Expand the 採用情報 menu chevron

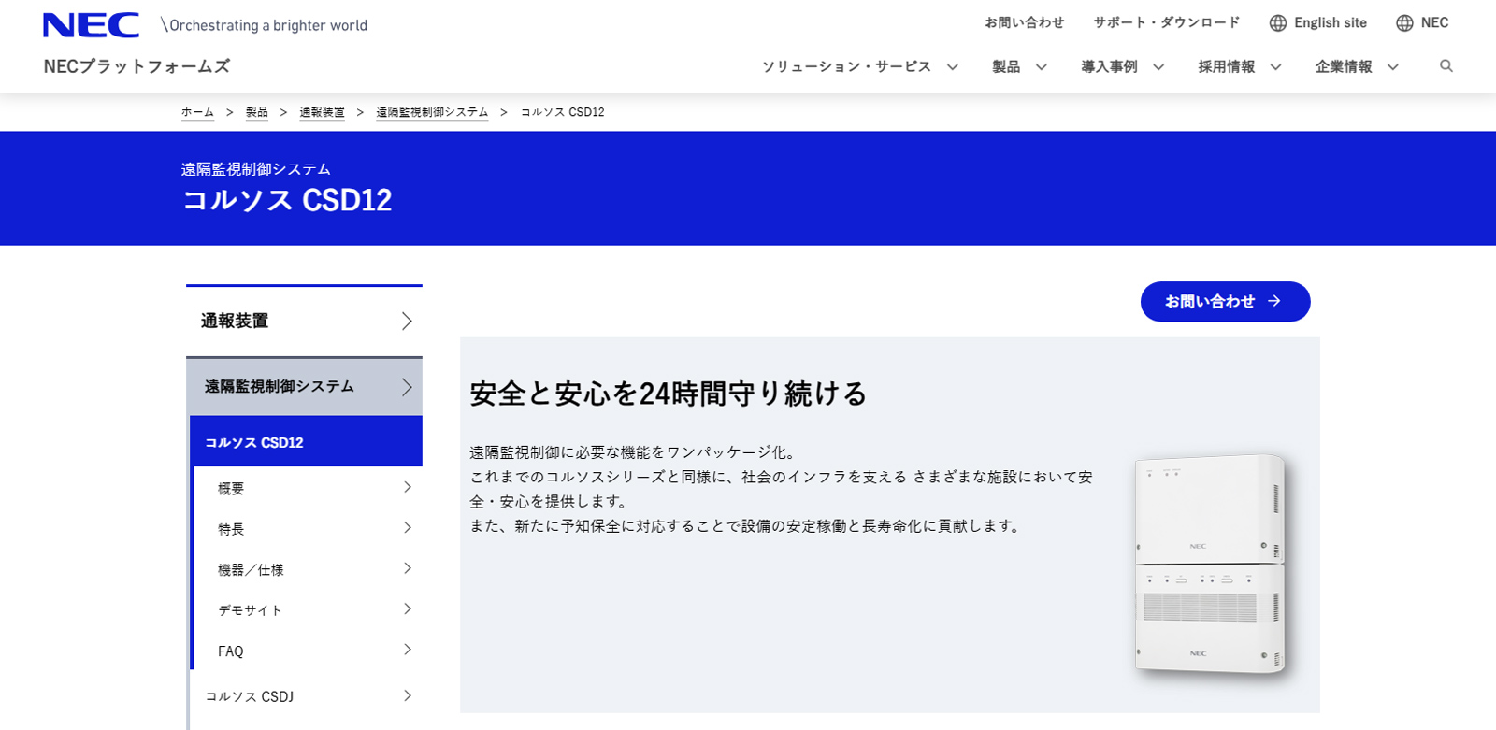(x=1275, y=67)
